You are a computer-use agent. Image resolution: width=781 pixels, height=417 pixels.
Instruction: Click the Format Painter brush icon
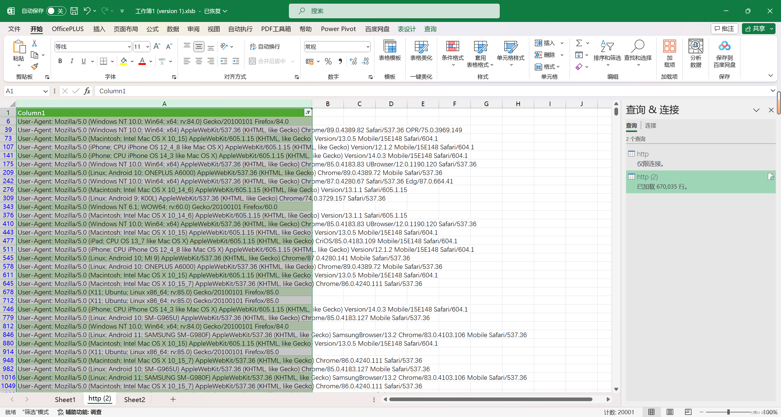tap(34, 66)
